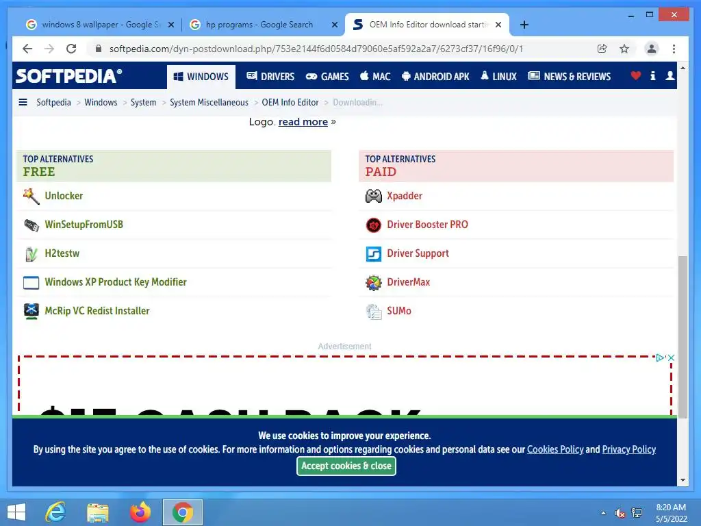Open the Softpedia logo homepage
This screenshot has width=701, height=526.
click(x=68, y=76)
